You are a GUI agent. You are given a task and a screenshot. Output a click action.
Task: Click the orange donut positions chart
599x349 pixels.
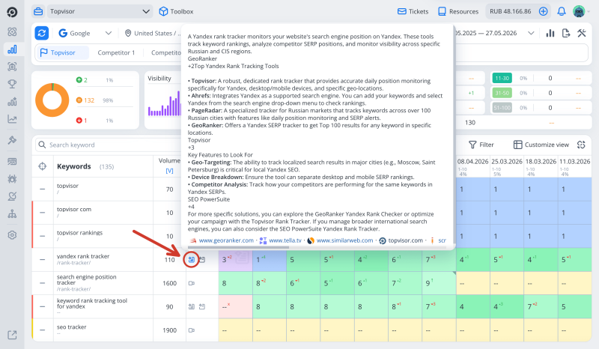point(52,100)
